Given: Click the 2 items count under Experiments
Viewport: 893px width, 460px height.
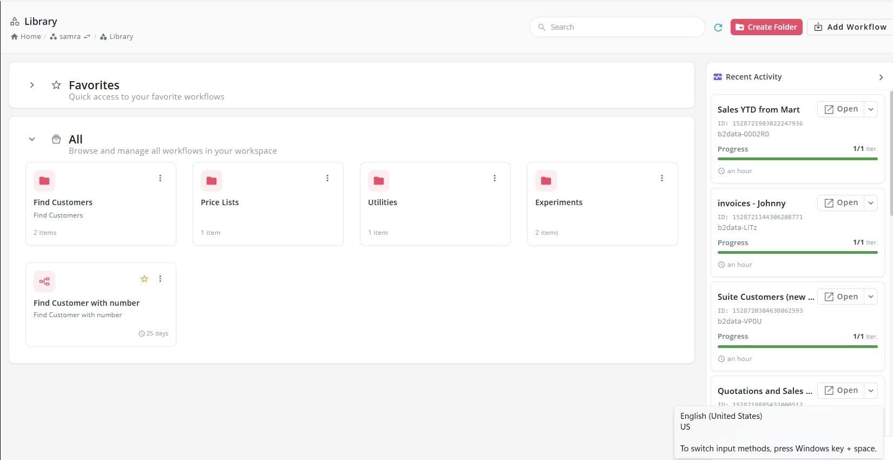Looking at the screenshot, I should coord(547,233).
